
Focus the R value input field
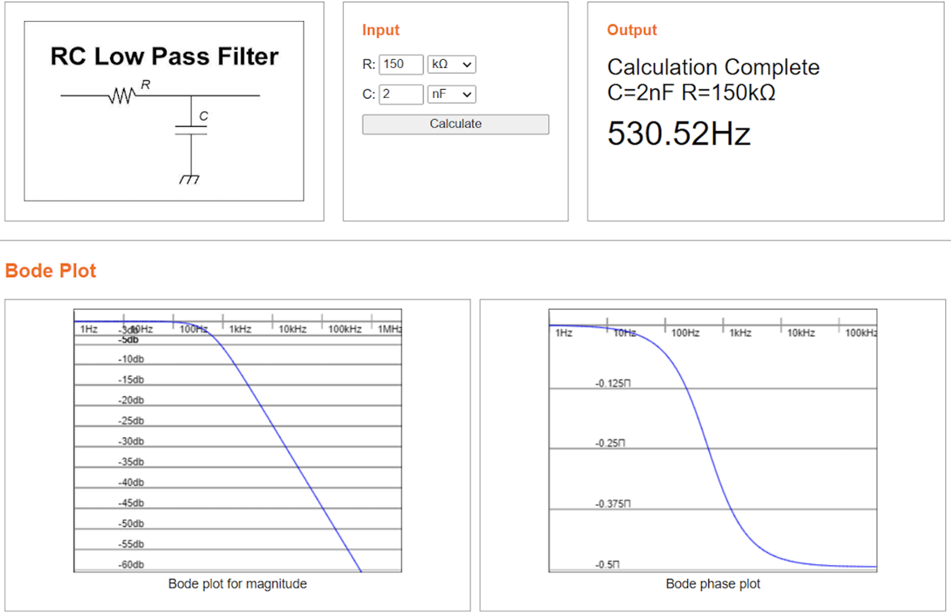[401, 64]
